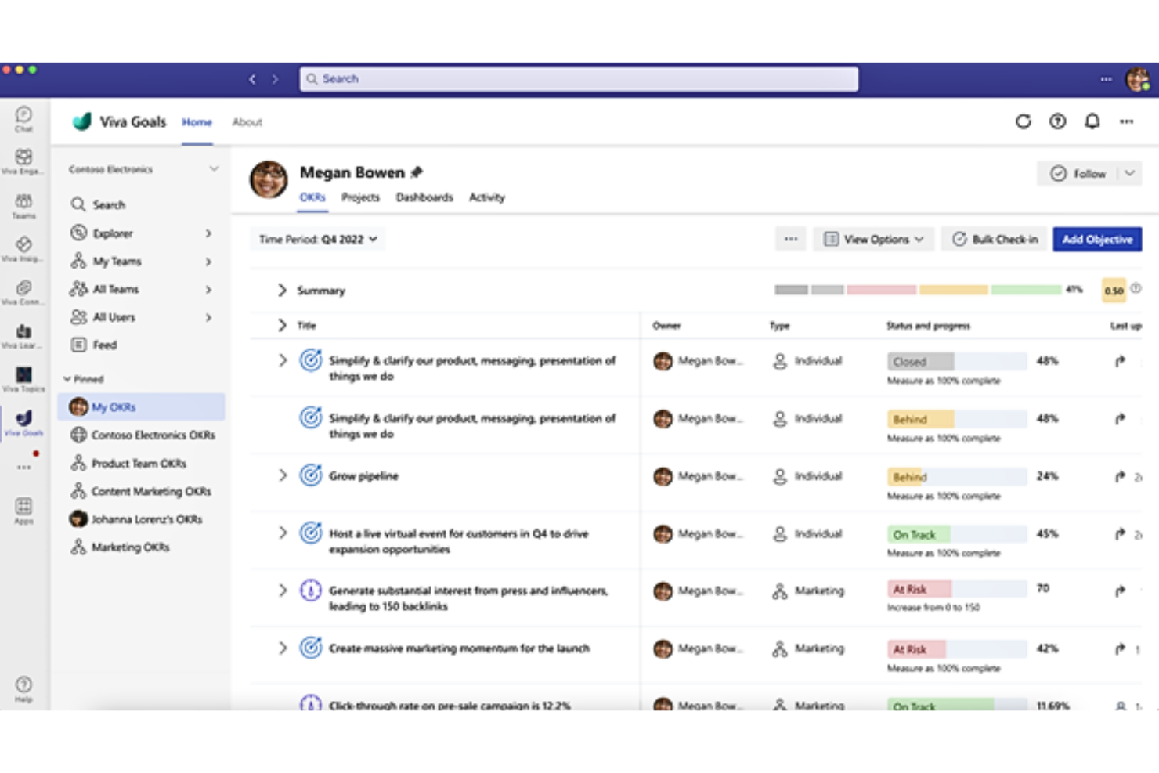Viewport: 1159px width, 773px height.
Task: Expand Explorer submenu arrow
Action: [x=208, y=233]
